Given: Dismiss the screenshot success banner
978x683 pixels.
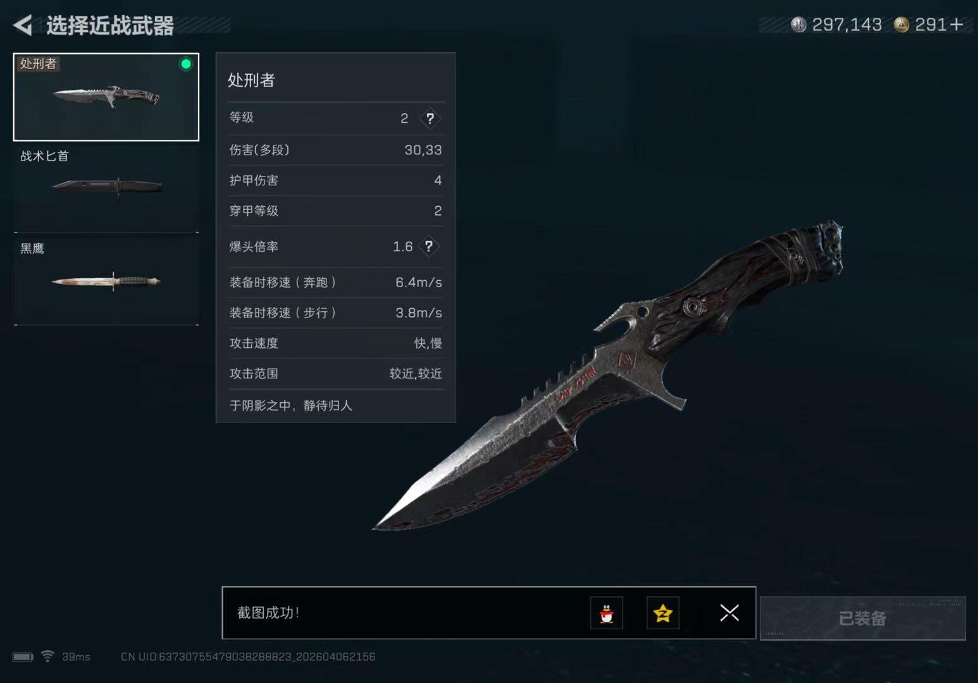Looking at the screenshot, I should click(729, 613).
